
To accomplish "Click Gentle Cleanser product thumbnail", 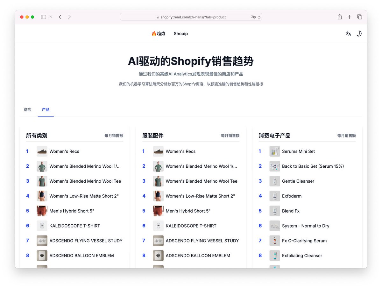I will click(275, 181).
